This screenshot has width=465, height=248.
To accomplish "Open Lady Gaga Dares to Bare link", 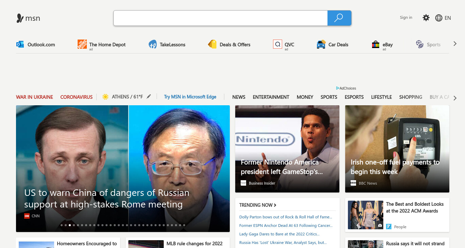I will pyautogui.click(x=279, y=234).
